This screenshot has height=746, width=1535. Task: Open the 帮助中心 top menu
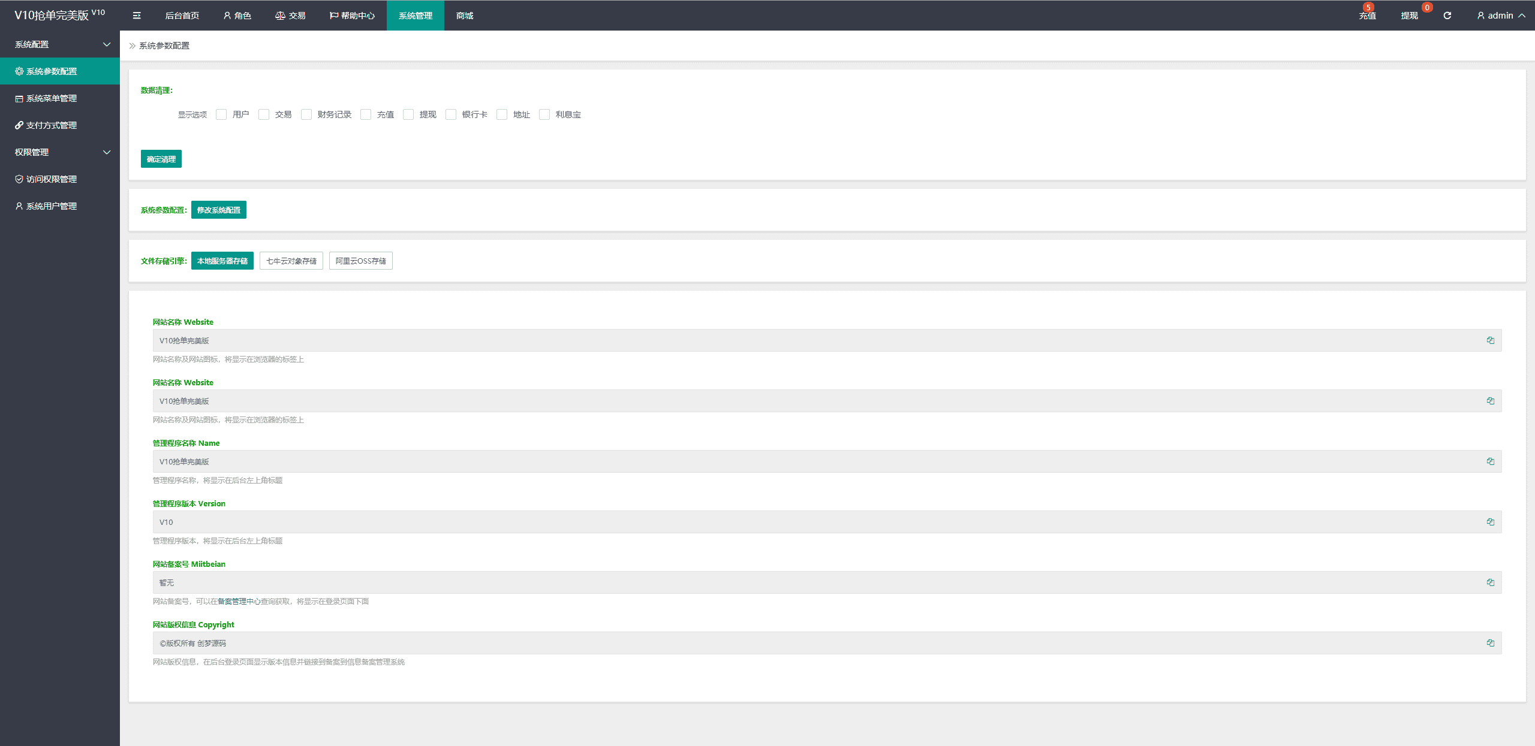[x=352, y=16]
